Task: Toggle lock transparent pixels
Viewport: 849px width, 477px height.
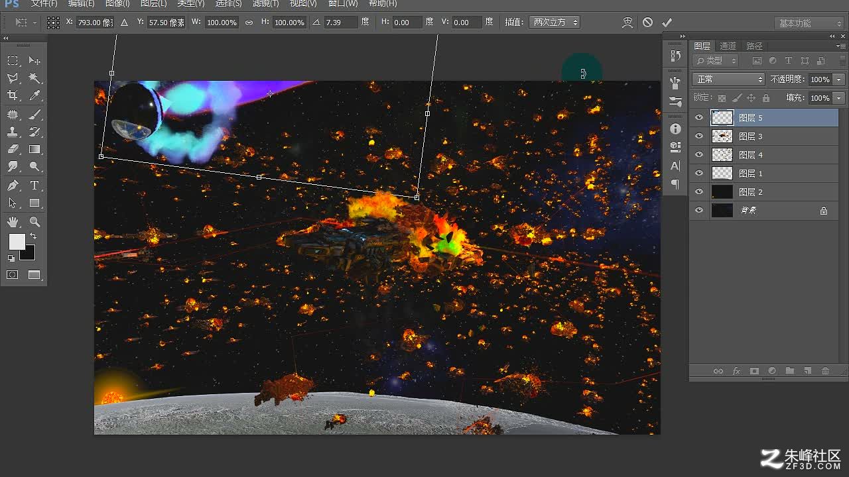Action: pyautogui.click(x=722, y=98)
